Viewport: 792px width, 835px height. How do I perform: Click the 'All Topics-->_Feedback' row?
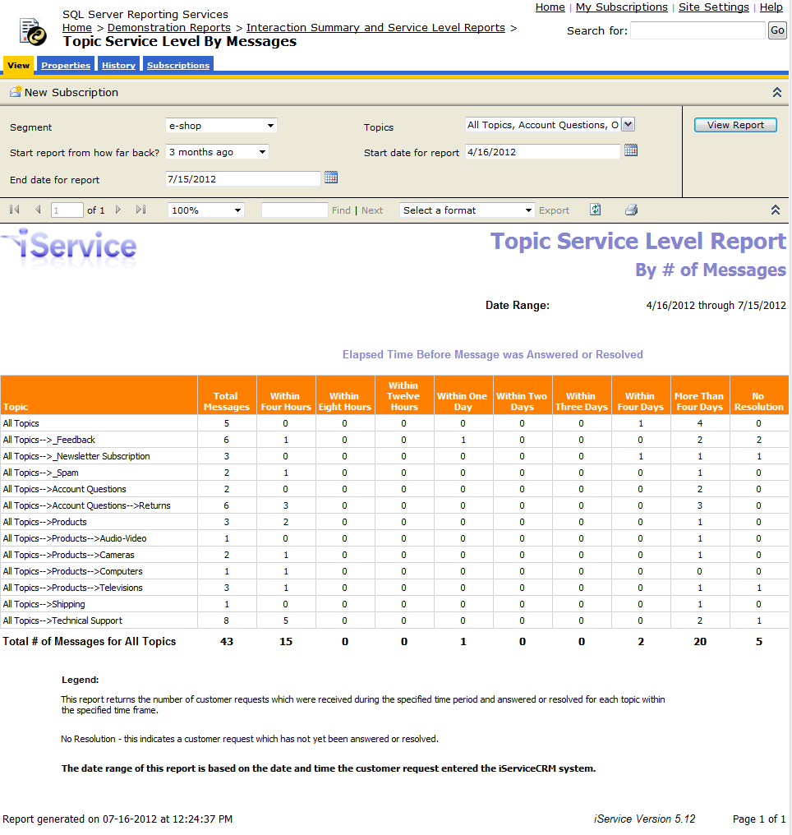coord(394,440)
